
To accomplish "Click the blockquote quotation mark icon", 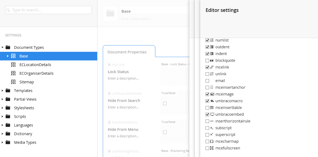I will [x=212, y=60].
